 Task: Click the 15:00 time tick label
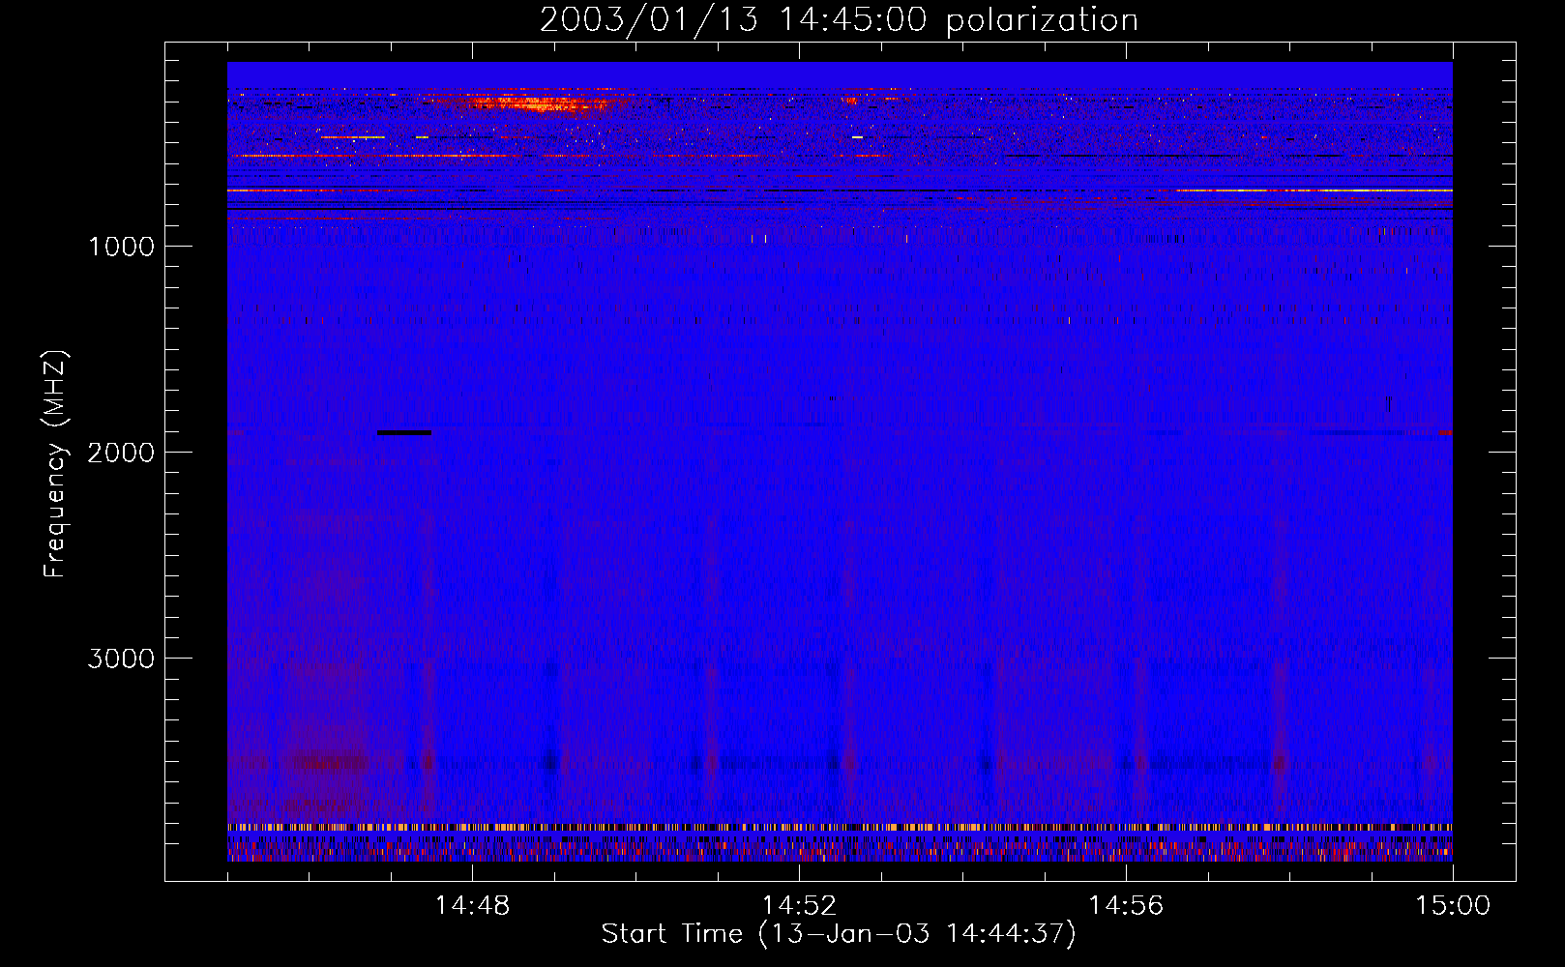1453,905
